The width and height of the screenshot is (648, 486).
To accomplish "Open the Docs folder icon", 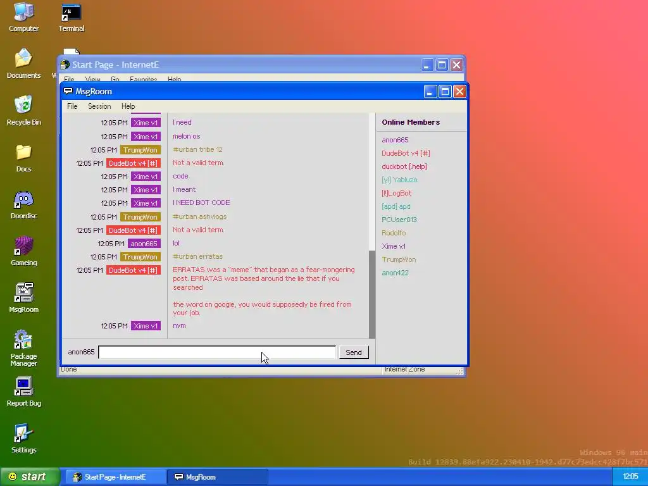I will point(23,158).
